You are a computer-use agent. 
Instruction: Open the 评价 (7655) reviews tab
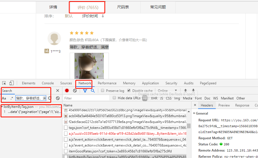pos(88,7)
